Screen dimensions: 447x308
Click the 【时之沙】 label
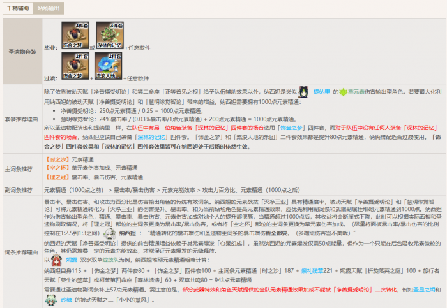click(x=57, y=159)
